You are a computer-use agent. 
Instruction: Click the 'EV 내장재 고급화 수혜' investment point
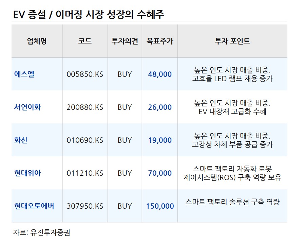[232, 112]
